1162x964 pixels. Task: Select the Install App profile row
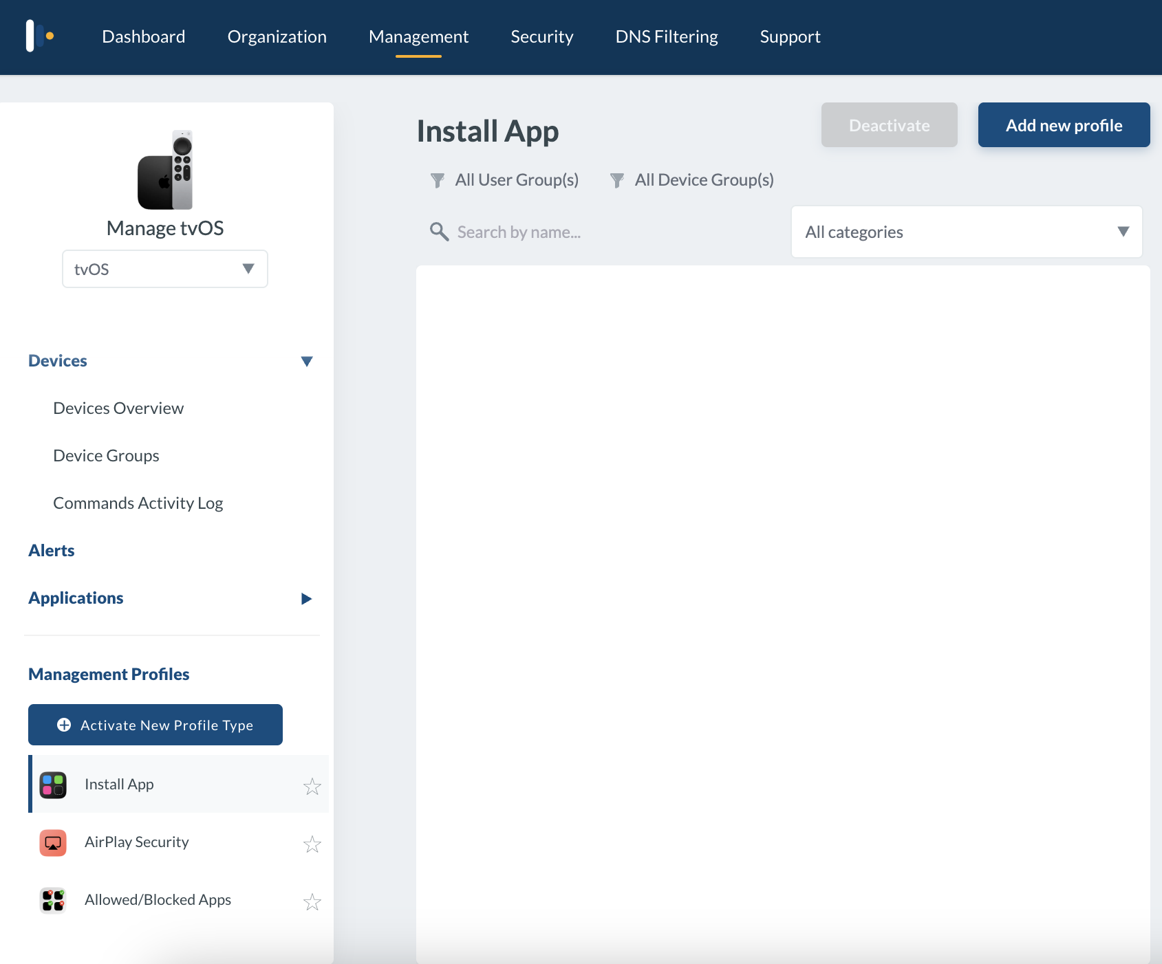(x=178, y=784)
